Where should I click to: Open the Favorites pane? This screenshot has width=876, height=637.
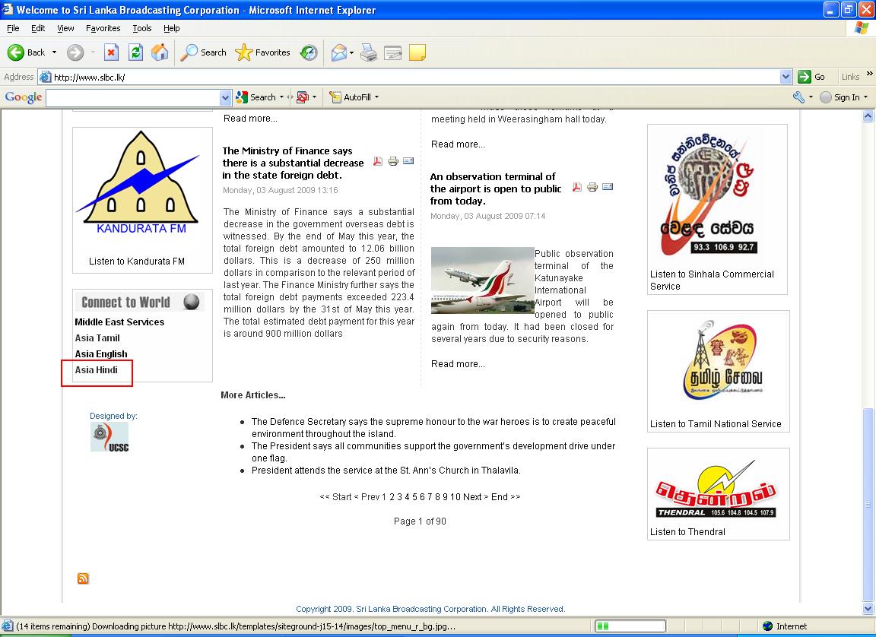(x=262, y=52)
